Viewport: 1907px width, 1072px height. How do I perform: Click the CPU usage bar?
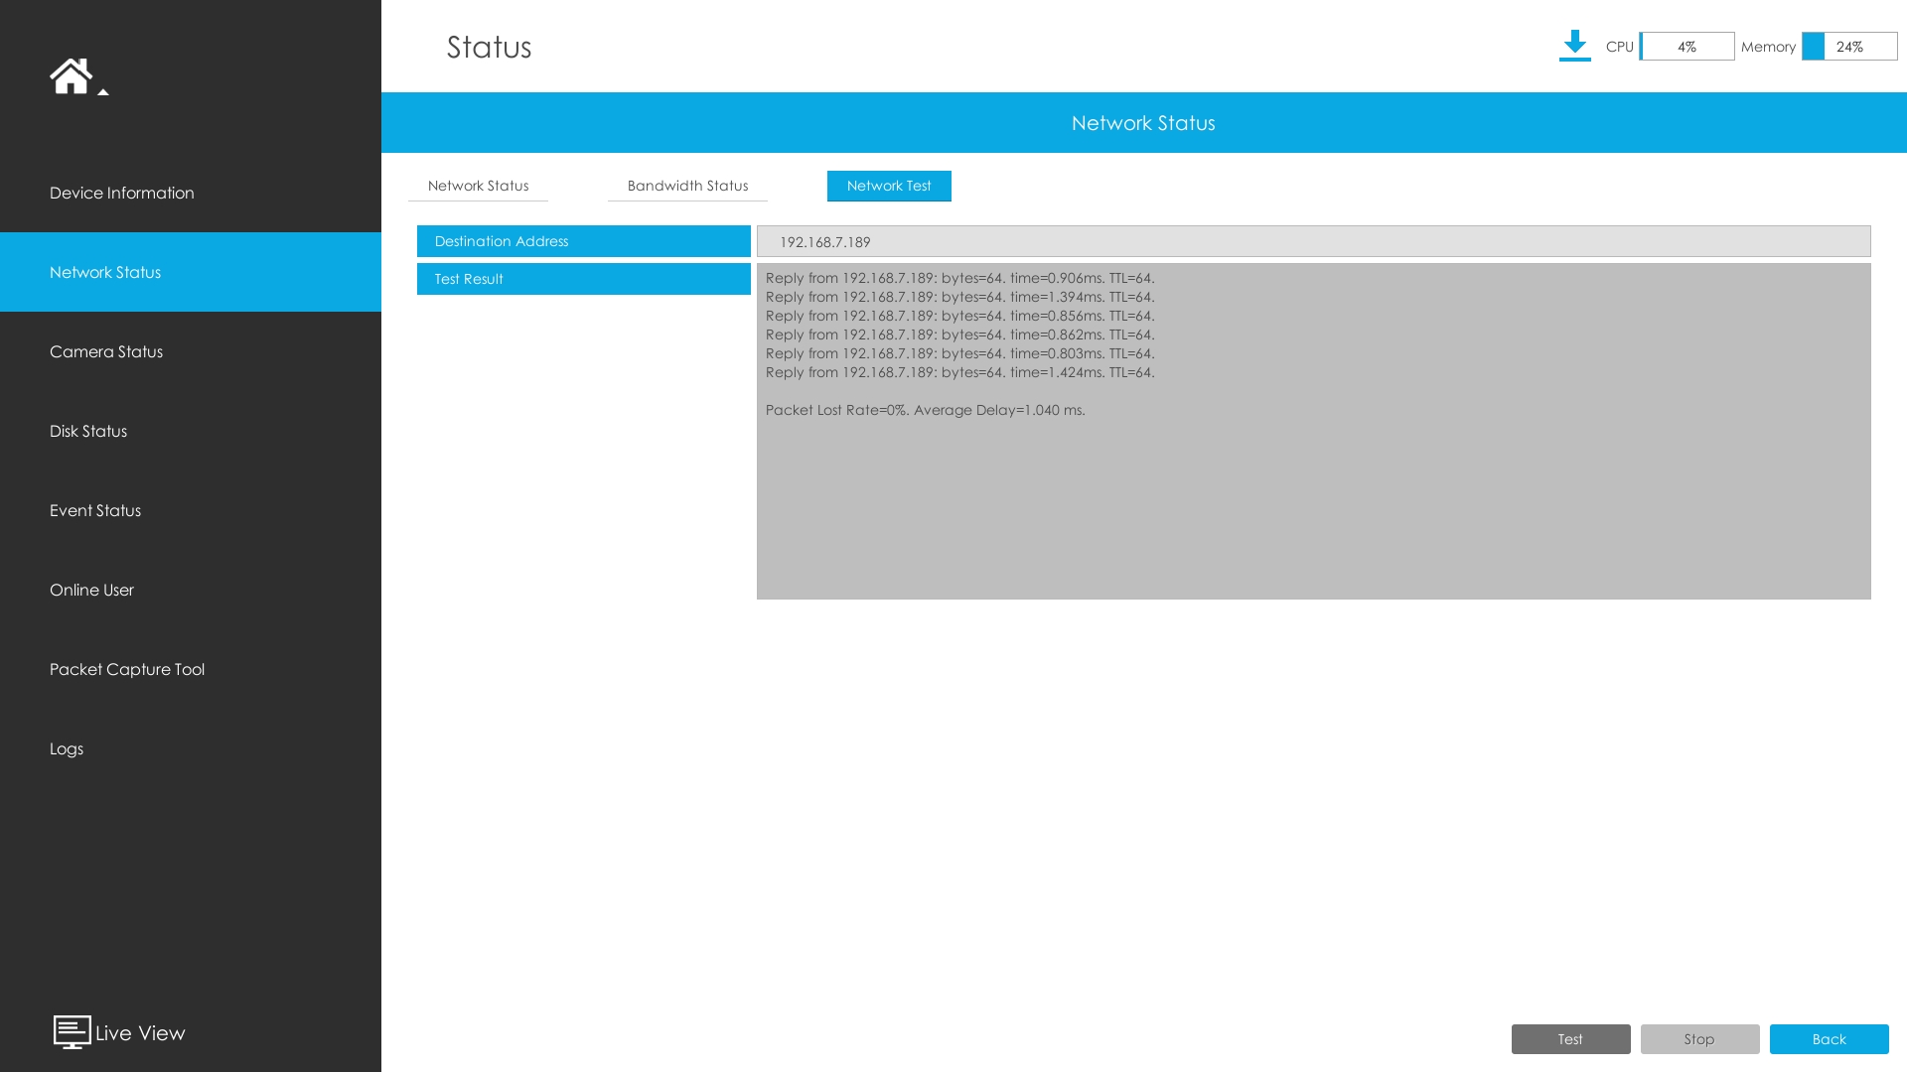tap(1687, 47)
